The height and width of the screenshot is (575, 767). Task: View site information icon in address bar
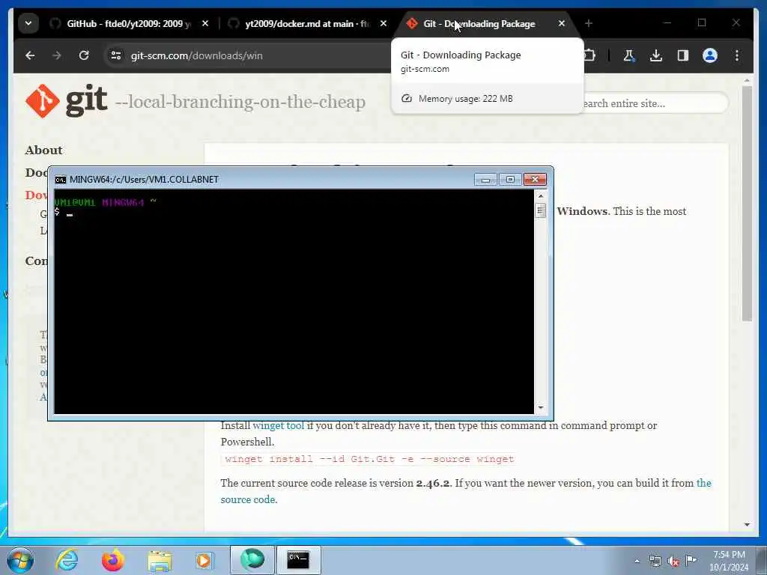point(116,55)
